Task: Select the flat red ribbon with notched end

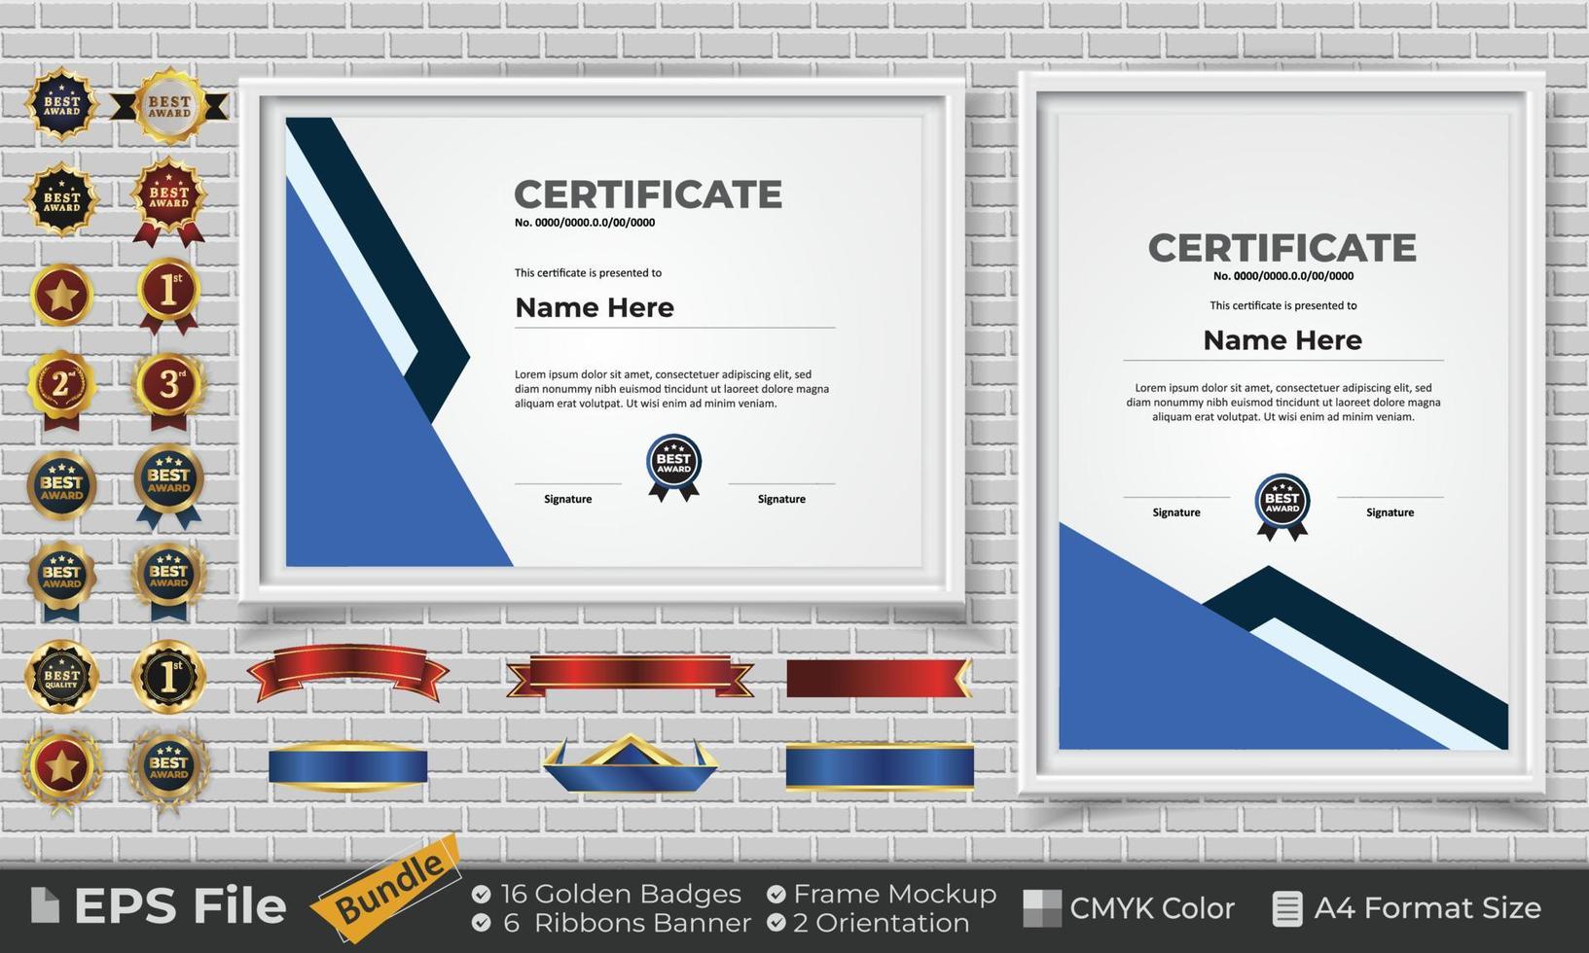Action: pyautogui.click(x=879, y=678)
